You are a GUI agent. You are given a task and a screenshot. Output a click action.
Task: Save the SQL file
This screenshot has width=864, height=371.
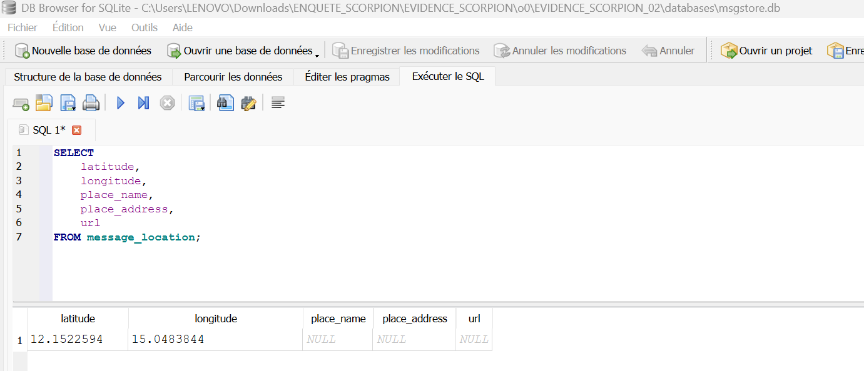click(68, 103)
